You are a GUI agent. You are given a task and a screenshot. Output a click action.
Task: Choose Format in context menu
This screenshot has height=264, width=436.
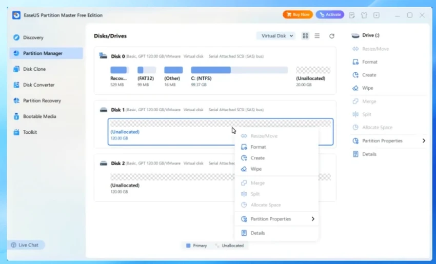[x=276, y=147]
